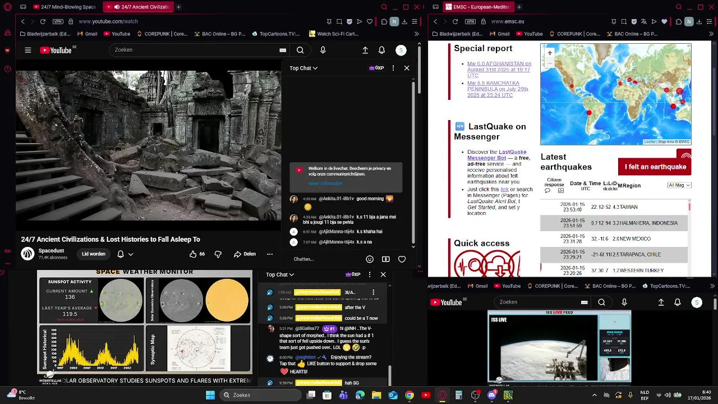Open Gmail bookmark in the left browser
This screenshot has width=718, height=404.
87,34
